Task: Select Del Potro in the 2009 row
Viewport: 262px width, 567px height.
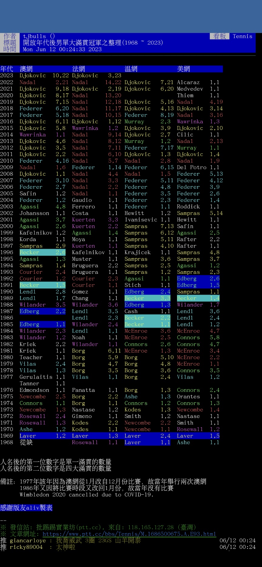Action: (x=192, y=167)
